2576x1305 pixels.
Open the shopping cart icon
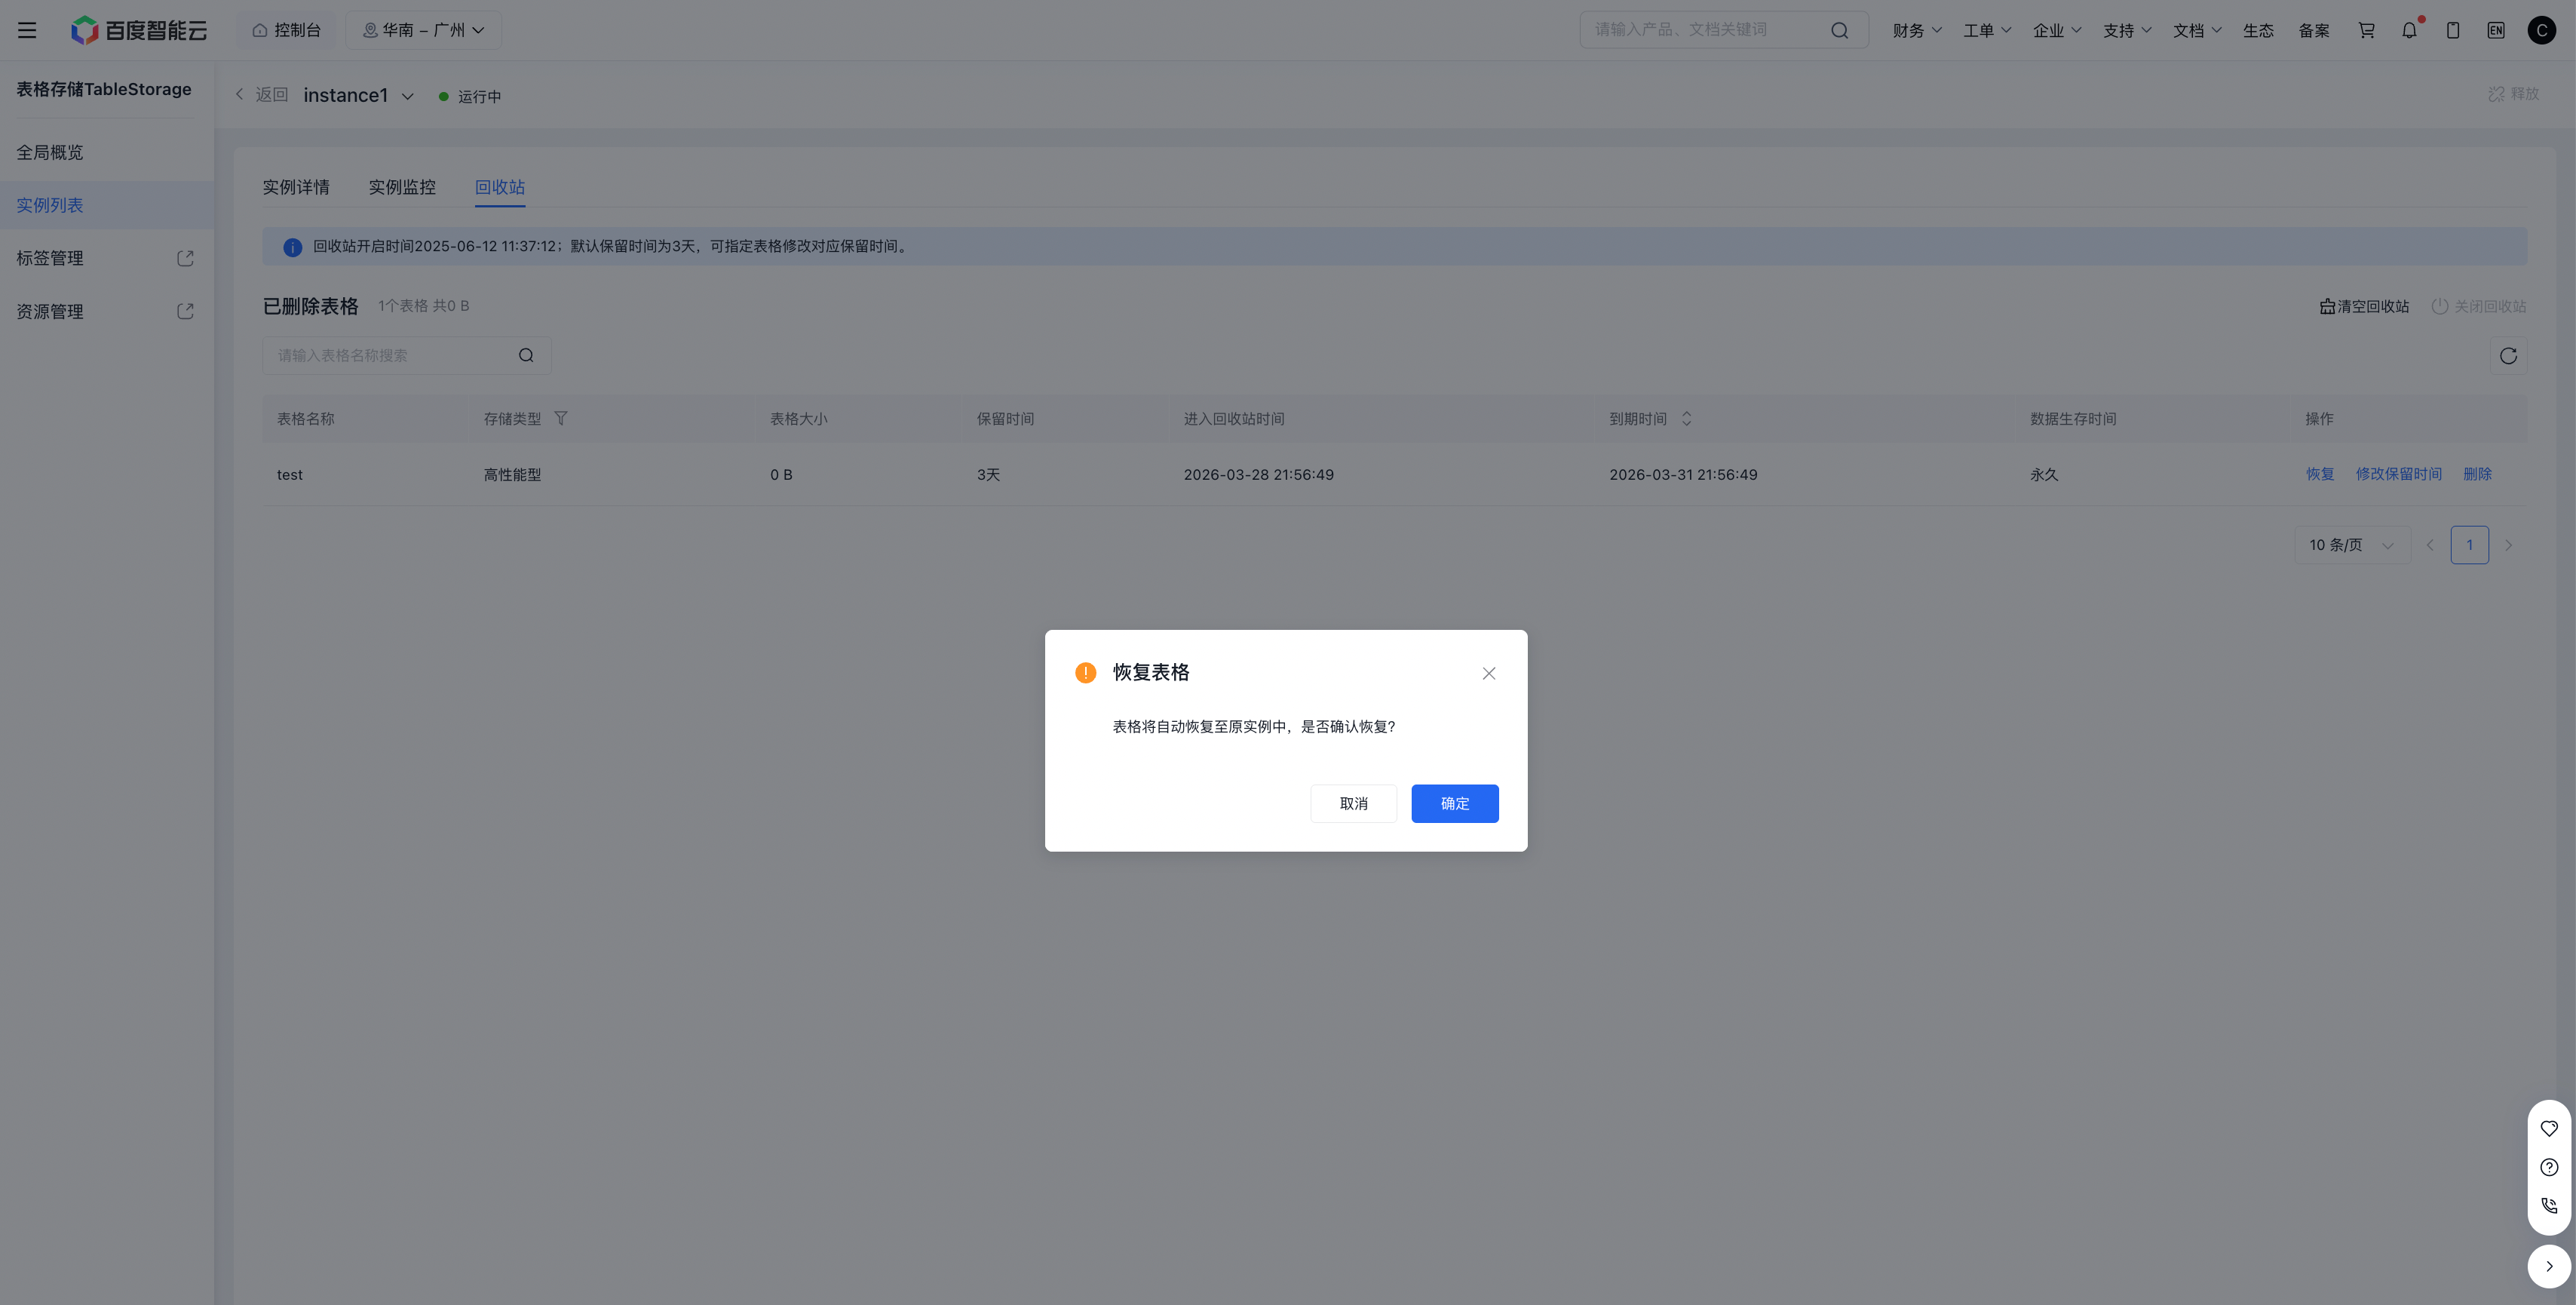(2366, 30)
